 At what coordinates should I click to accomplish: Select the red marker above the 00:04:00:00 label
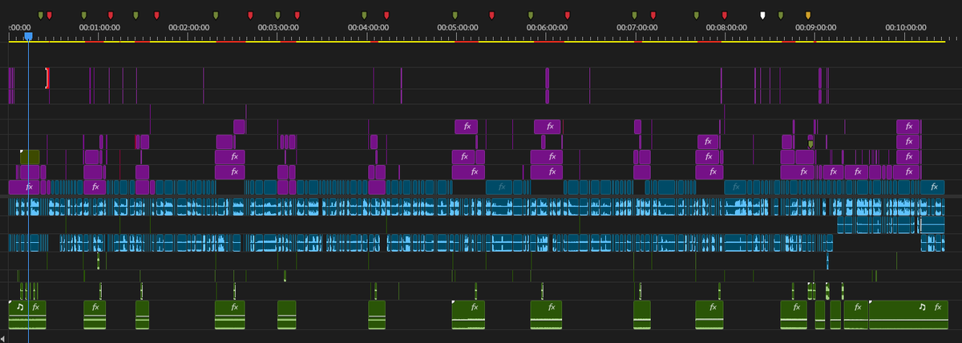(386, 14)
